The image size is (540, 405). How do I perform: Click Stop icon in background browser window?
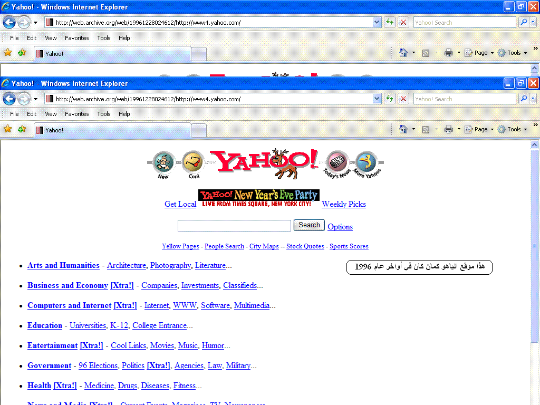[403, 22]
